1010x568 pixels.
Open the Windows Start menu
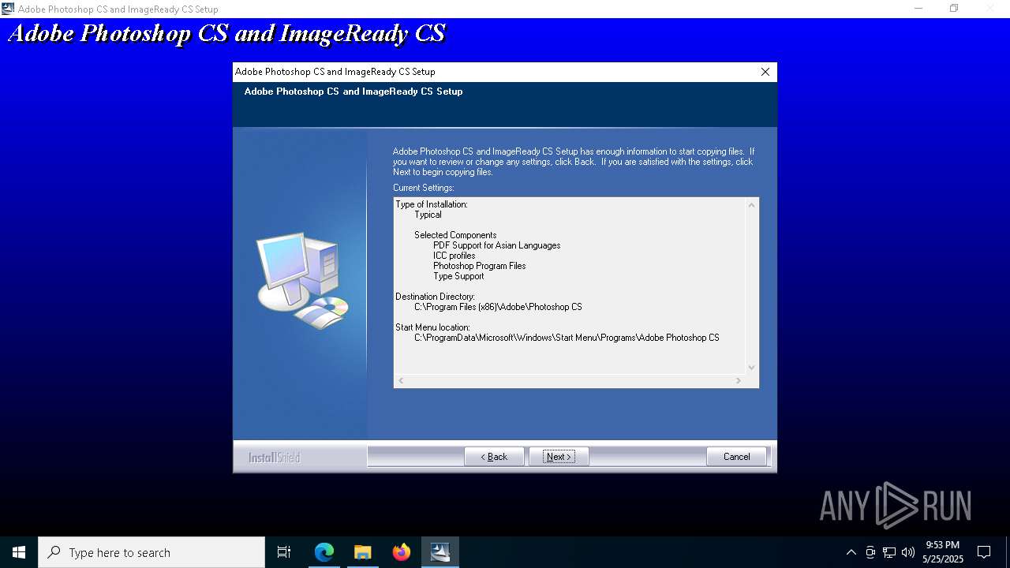coord(19,552)
